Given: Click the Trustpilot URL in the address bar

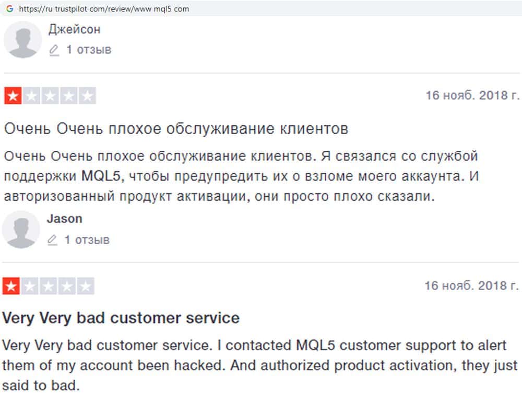Looking at the screenshot, I should click(x=104, y=9).
